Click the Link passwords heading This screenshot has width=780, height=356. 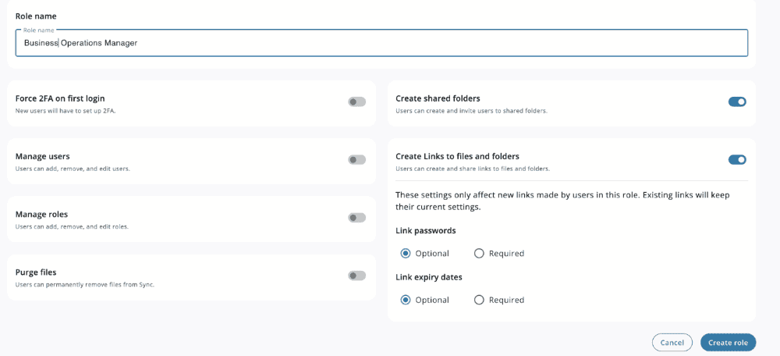pos(426,231)
